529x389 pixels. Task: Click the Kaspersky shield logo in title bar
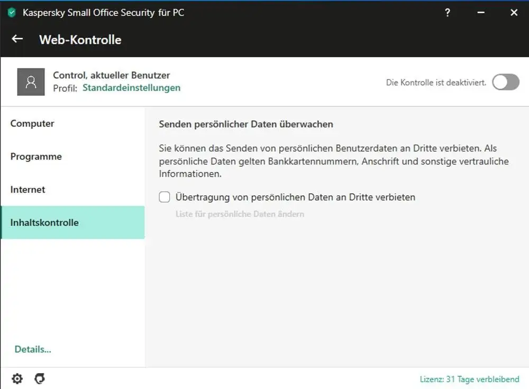coord(12,13)
